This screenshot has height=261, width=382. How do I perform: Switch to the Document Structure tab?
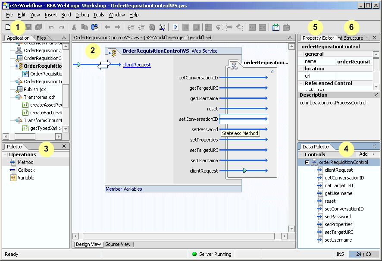(x=351, y=38)
